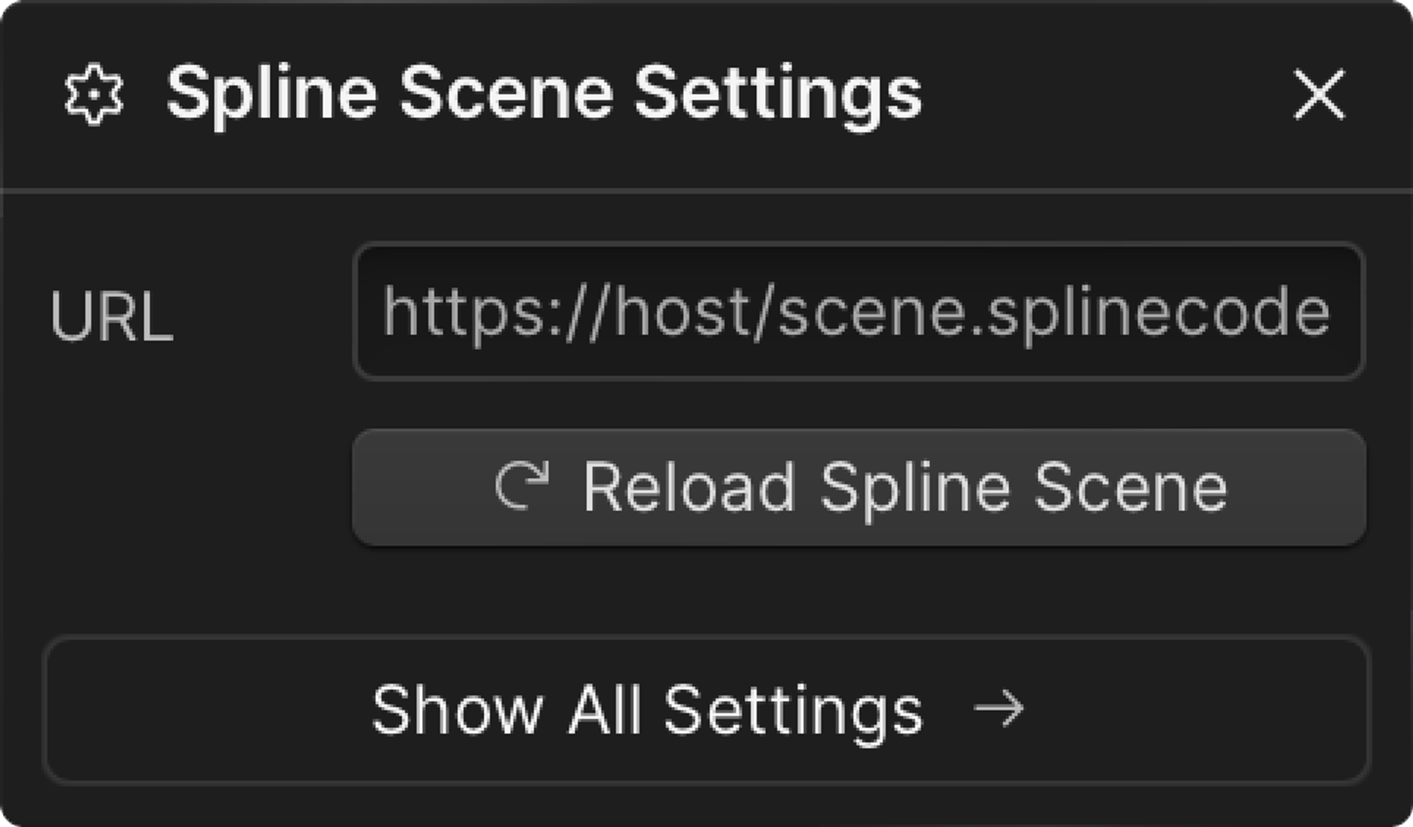
Task: Close the Spline Scene Settings panel
Action: point(1318,95)
